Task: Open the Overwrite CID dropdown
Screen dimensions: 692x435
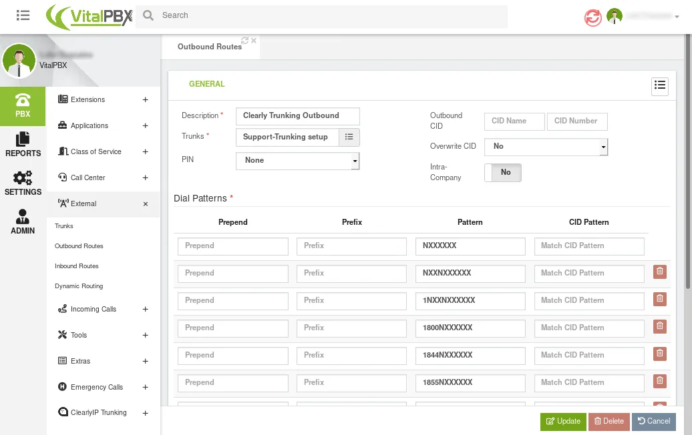Action: (x=546, y=147)
